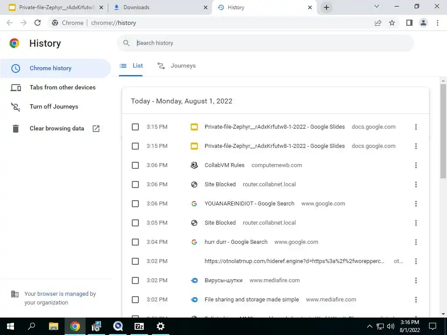Open more actions for 3:05 PM Site Blocked
447x335 pixels.
click(416, 223)
